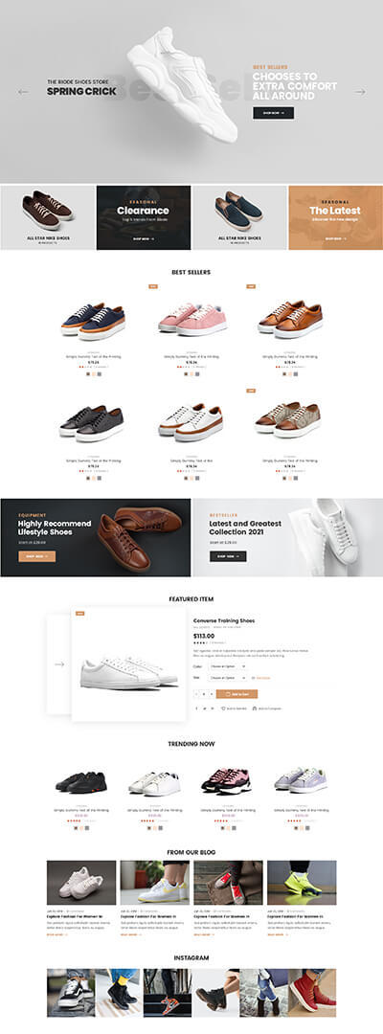Read more on first blog post
The height and width of the screenshot is (1034, 383).
(x=56, y=934)
